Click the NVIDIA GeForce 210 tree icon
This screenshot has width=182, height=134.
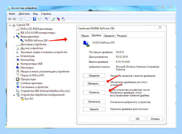[x=22, y=41]
